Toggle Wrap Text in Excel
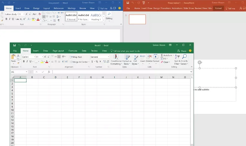The image size is (246, 146). pyautogui.click(x=76, y=57)
